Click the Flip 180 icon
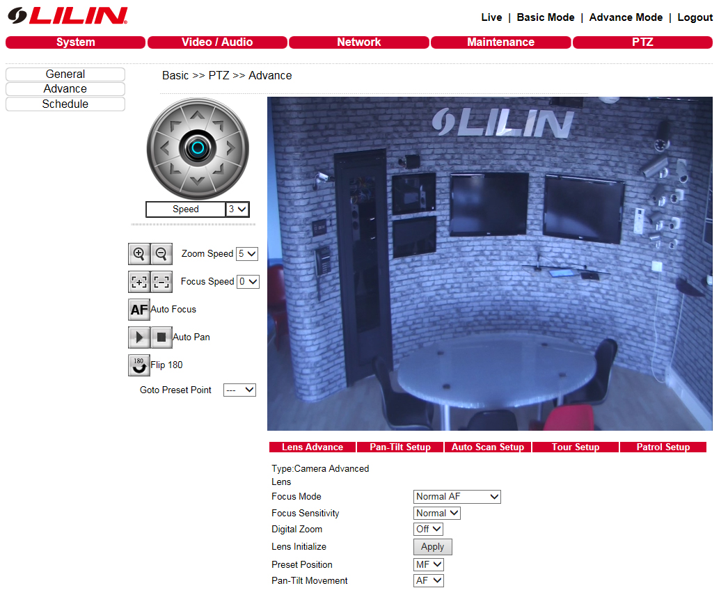The width and height of the screenshot is (728, 604). pos(139,365)
